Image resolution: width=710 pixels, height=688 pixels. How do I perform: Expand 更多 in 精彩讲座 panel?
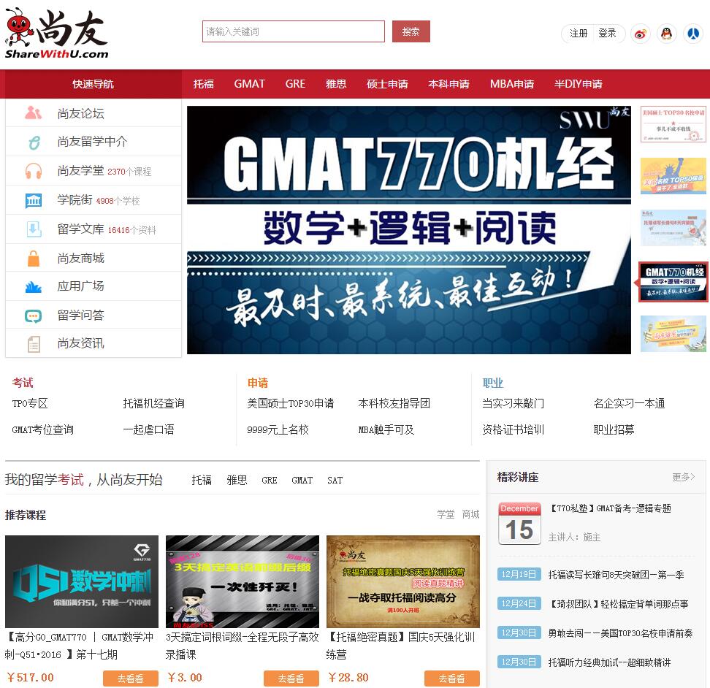coord(683,477)
